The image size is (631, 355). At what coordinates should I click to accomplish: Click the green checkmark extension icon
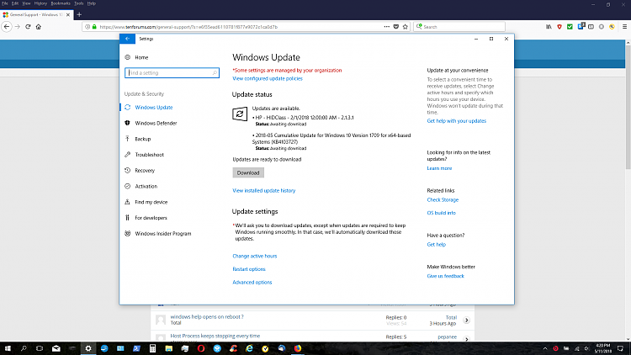tap(570, 27)
